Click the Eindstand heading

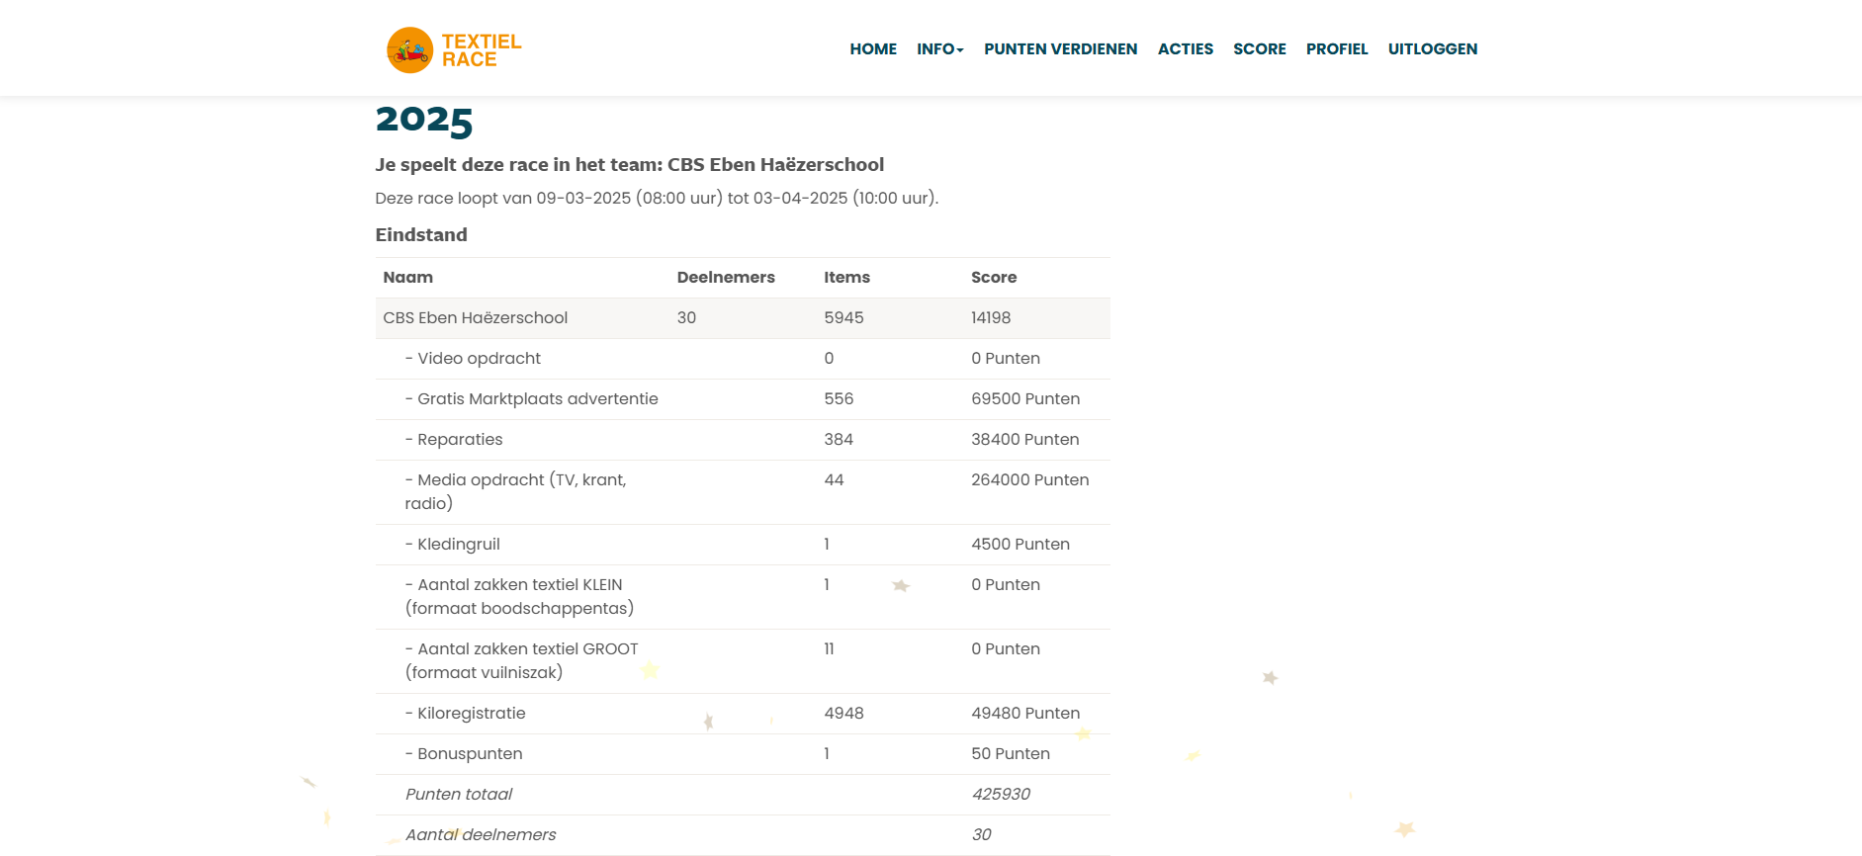[x=421, y=235]
